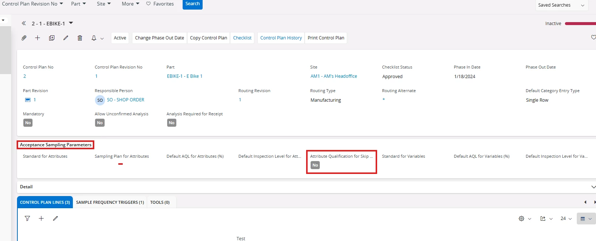The width and height of the screenshot is (596, 241).
Task: Open the Site filter dropdown
Action: 104,4
